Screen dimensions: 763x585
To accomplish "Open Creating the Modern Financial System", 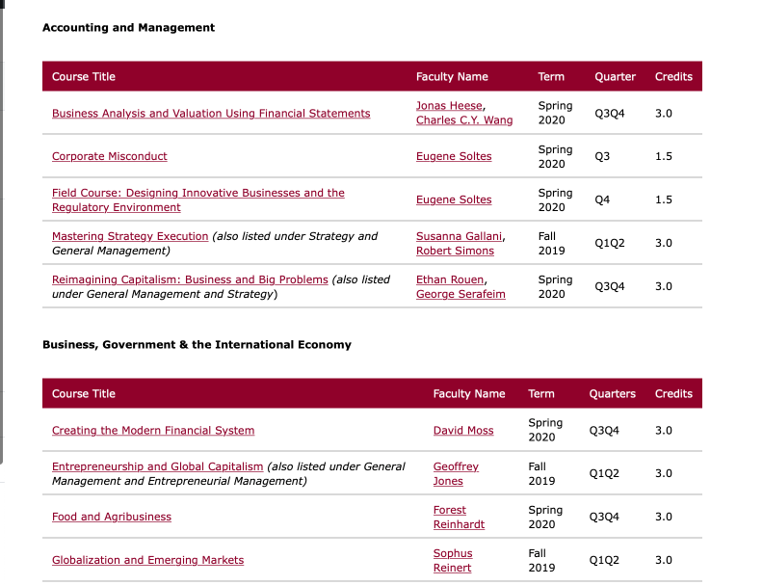I will point(153,430).
